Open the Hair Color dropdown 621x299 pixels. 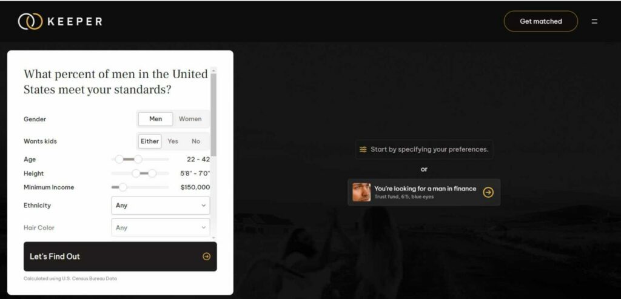[160, 227]
